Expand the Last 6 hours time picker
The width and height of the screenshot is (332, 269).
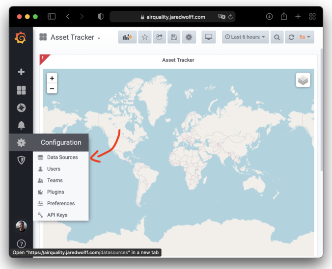[x=245, y=37]
